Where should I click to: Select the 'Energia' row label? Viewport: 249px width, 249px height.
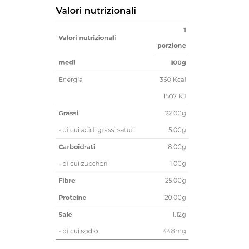(71, 80)
